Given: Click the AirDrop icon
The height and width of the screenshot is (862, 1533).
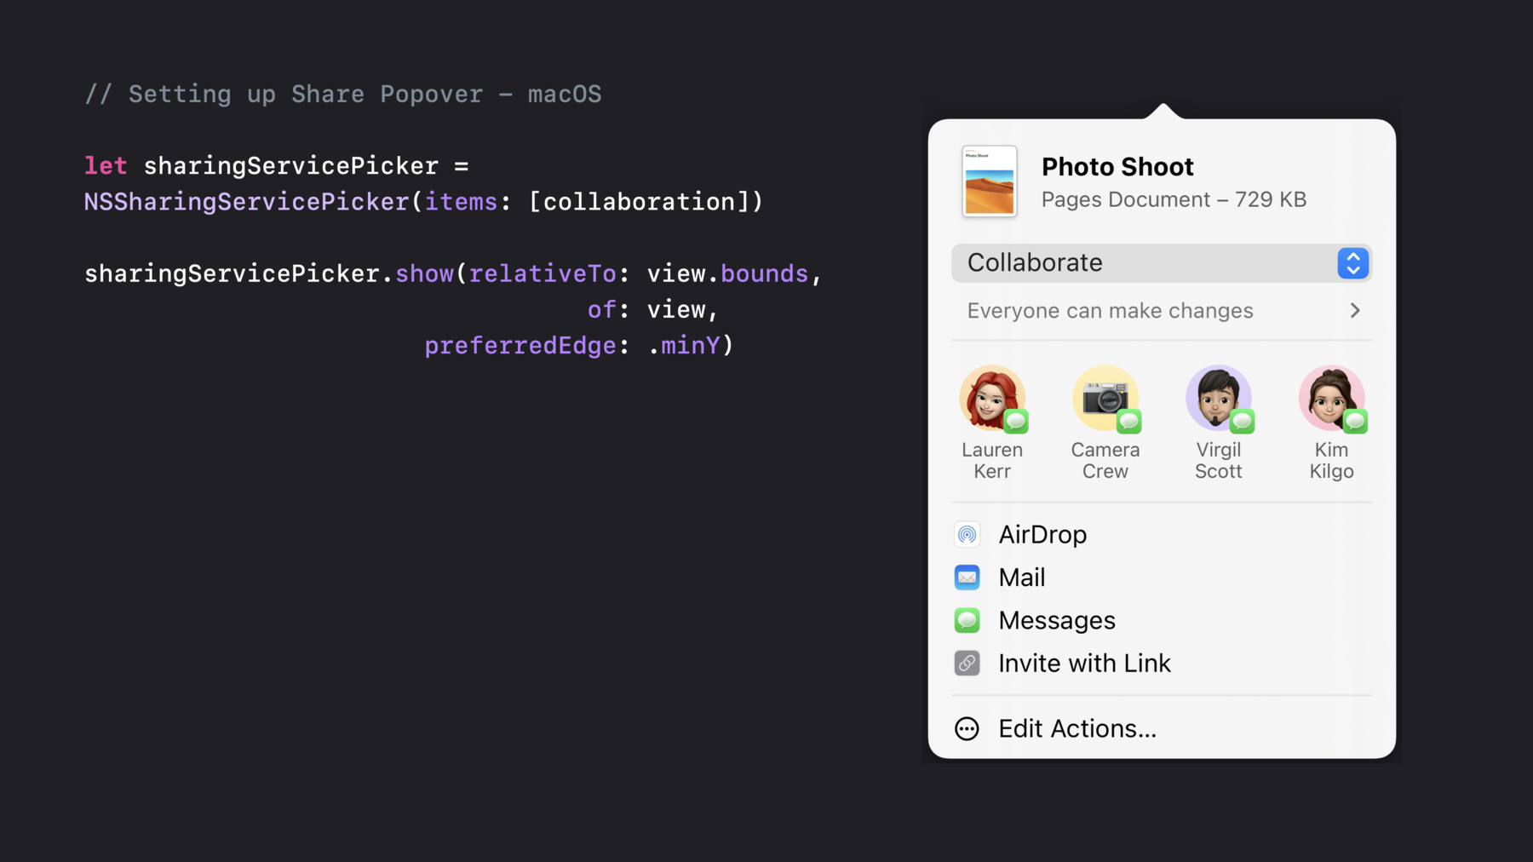Looking at the screenshot, I should pos(967,535).
